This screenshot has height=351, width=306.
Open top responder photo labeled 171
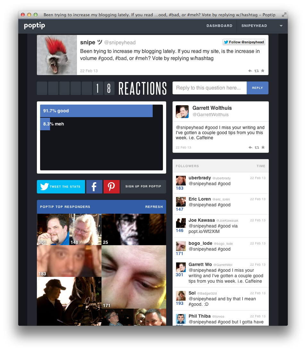[134, 277]
